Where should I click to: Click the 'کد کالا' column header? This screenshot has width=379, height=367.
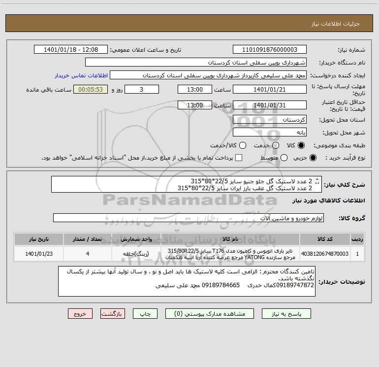[x=325, y=239]
